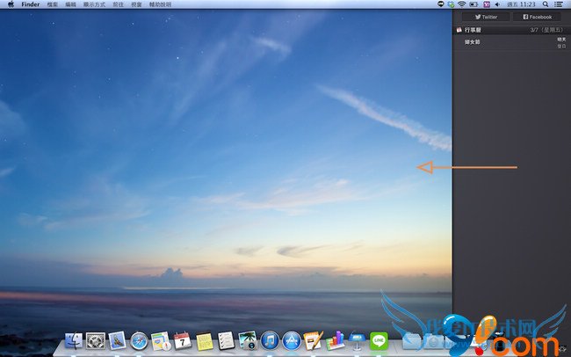Click the Twitter share button
The width and height of the screenshot is (571, 357).
click(486, 17)
